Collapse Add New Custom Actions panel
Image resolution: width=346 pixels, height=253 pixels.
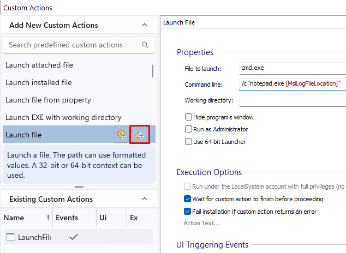coord(144,25)
